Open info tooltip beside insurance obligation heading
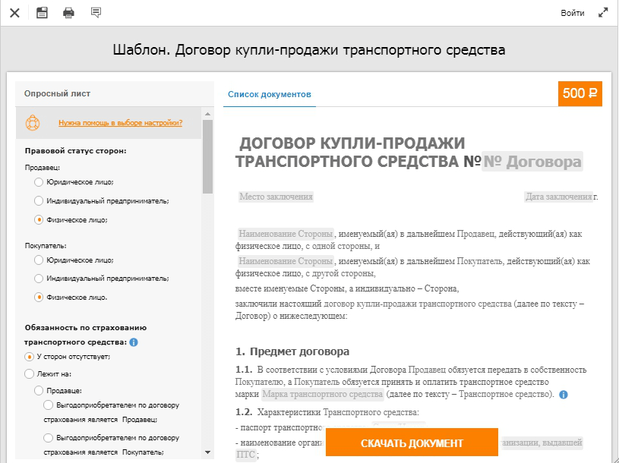 click(x=134, y=342)
